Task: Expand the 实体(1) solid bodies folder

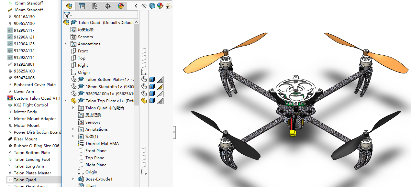Action: click(x=73, y=136)
